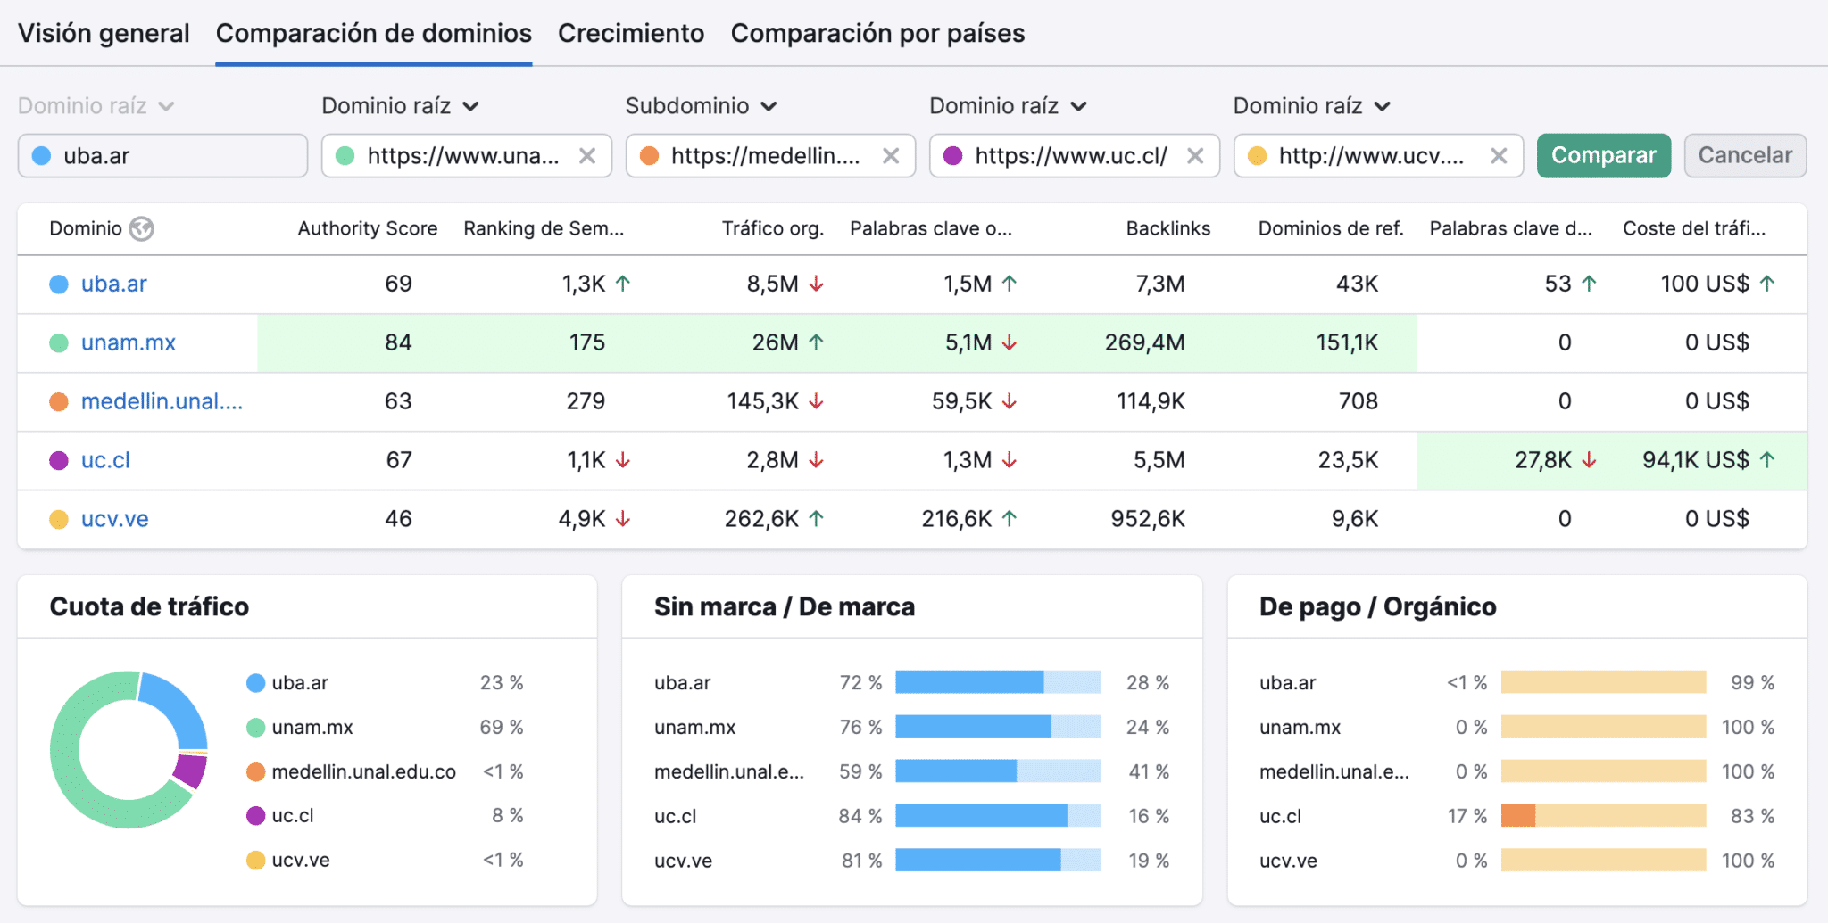Toggle uba.ar in the Cuota de tráfico legend
1828x923 pixels.
[x=298, y=682]
